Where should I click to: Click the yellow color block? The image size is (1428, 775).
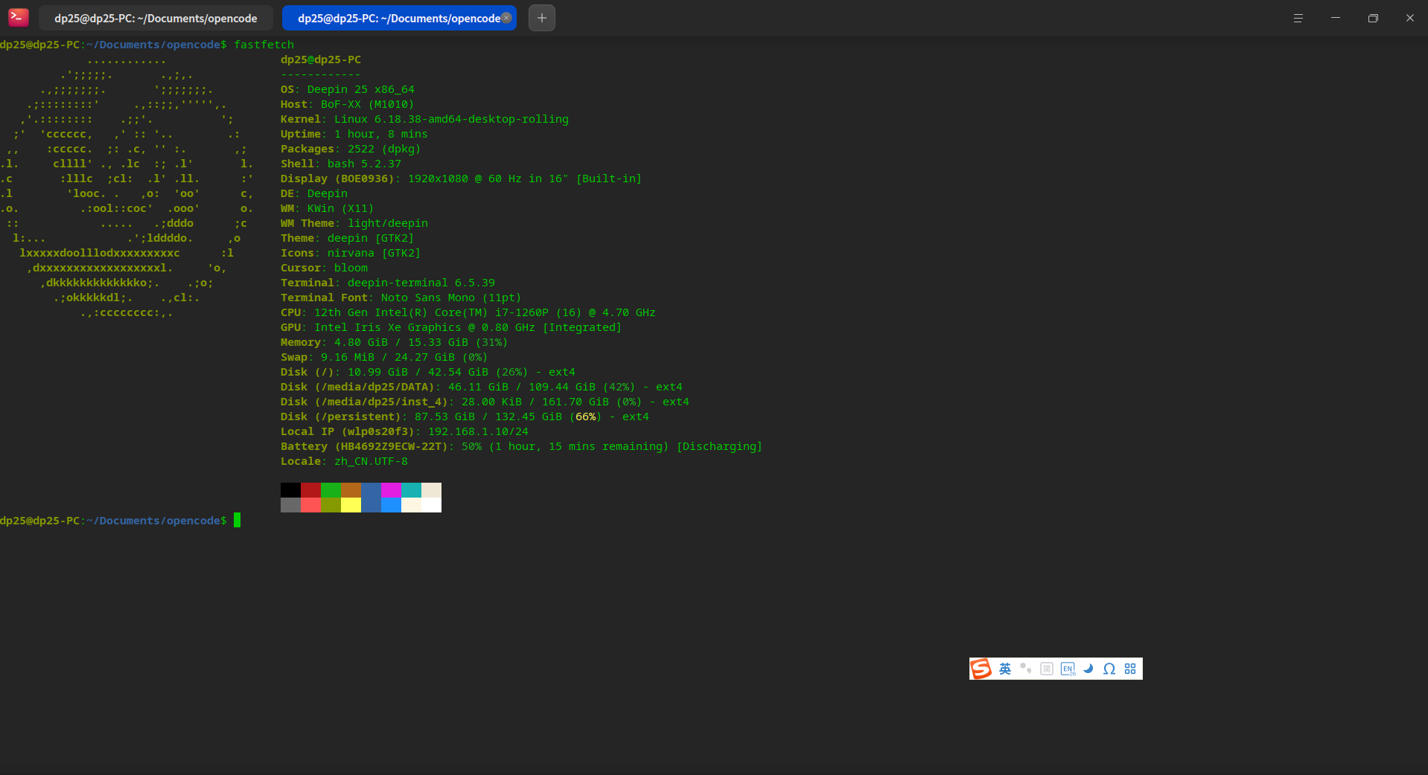tap(351, 505)
